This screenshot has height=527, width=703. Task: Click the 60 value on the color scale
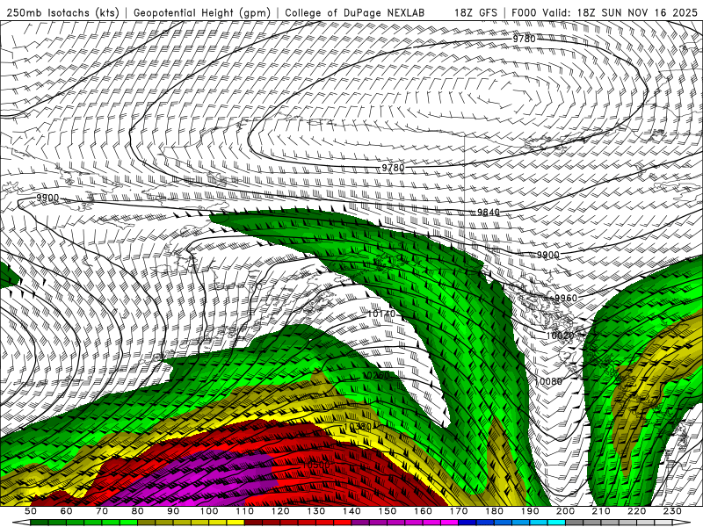click(66, 511)
